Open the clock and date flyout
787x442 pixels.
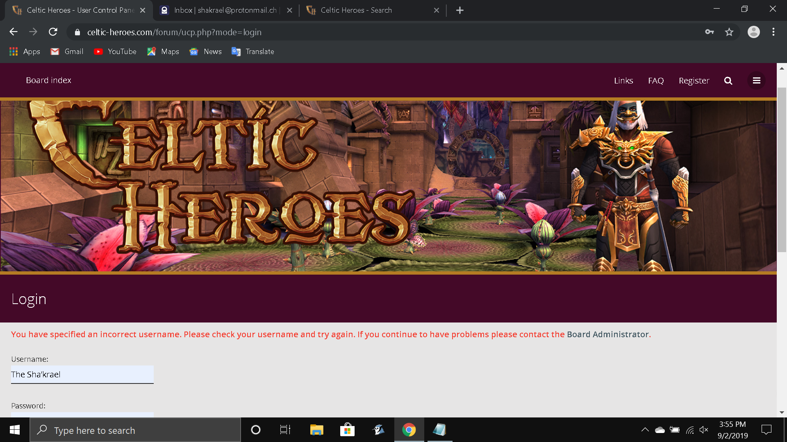(x=732, y=430)
